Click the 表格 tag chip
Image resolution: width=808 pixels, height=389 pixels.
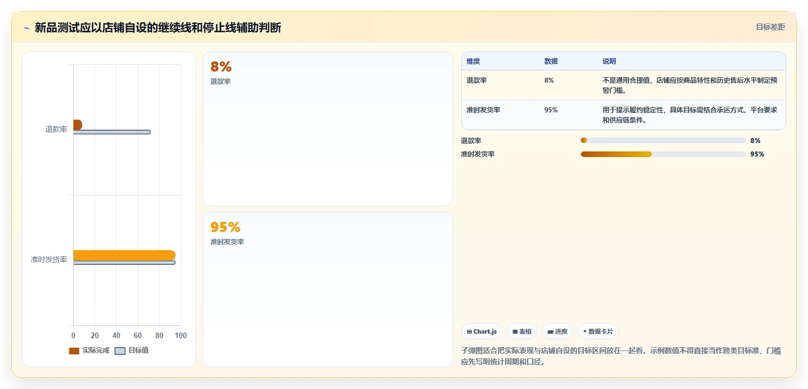[x=522, y=331]
